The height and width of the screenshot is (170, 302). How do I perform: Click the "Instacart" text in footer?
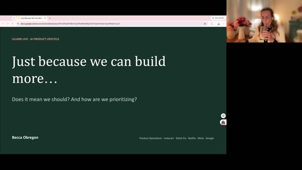click(169, 138)
